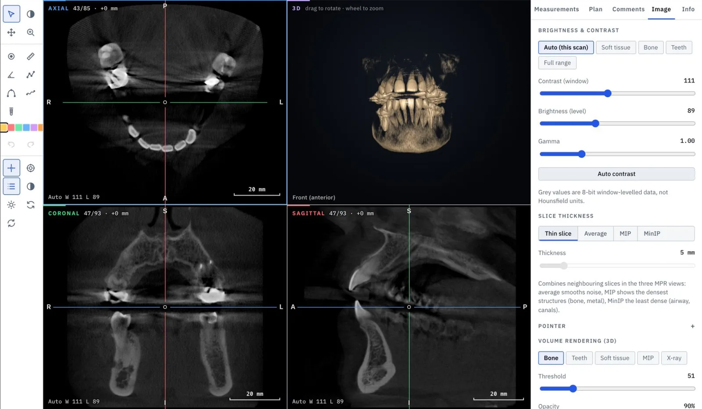Switch to the Info tab

tap(688, 9)
